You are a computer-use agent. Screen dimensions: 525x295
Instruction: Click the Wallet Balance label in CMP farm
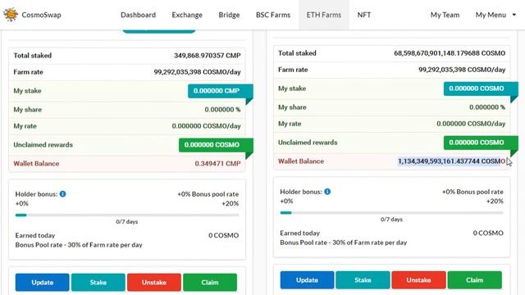[36, 164]
